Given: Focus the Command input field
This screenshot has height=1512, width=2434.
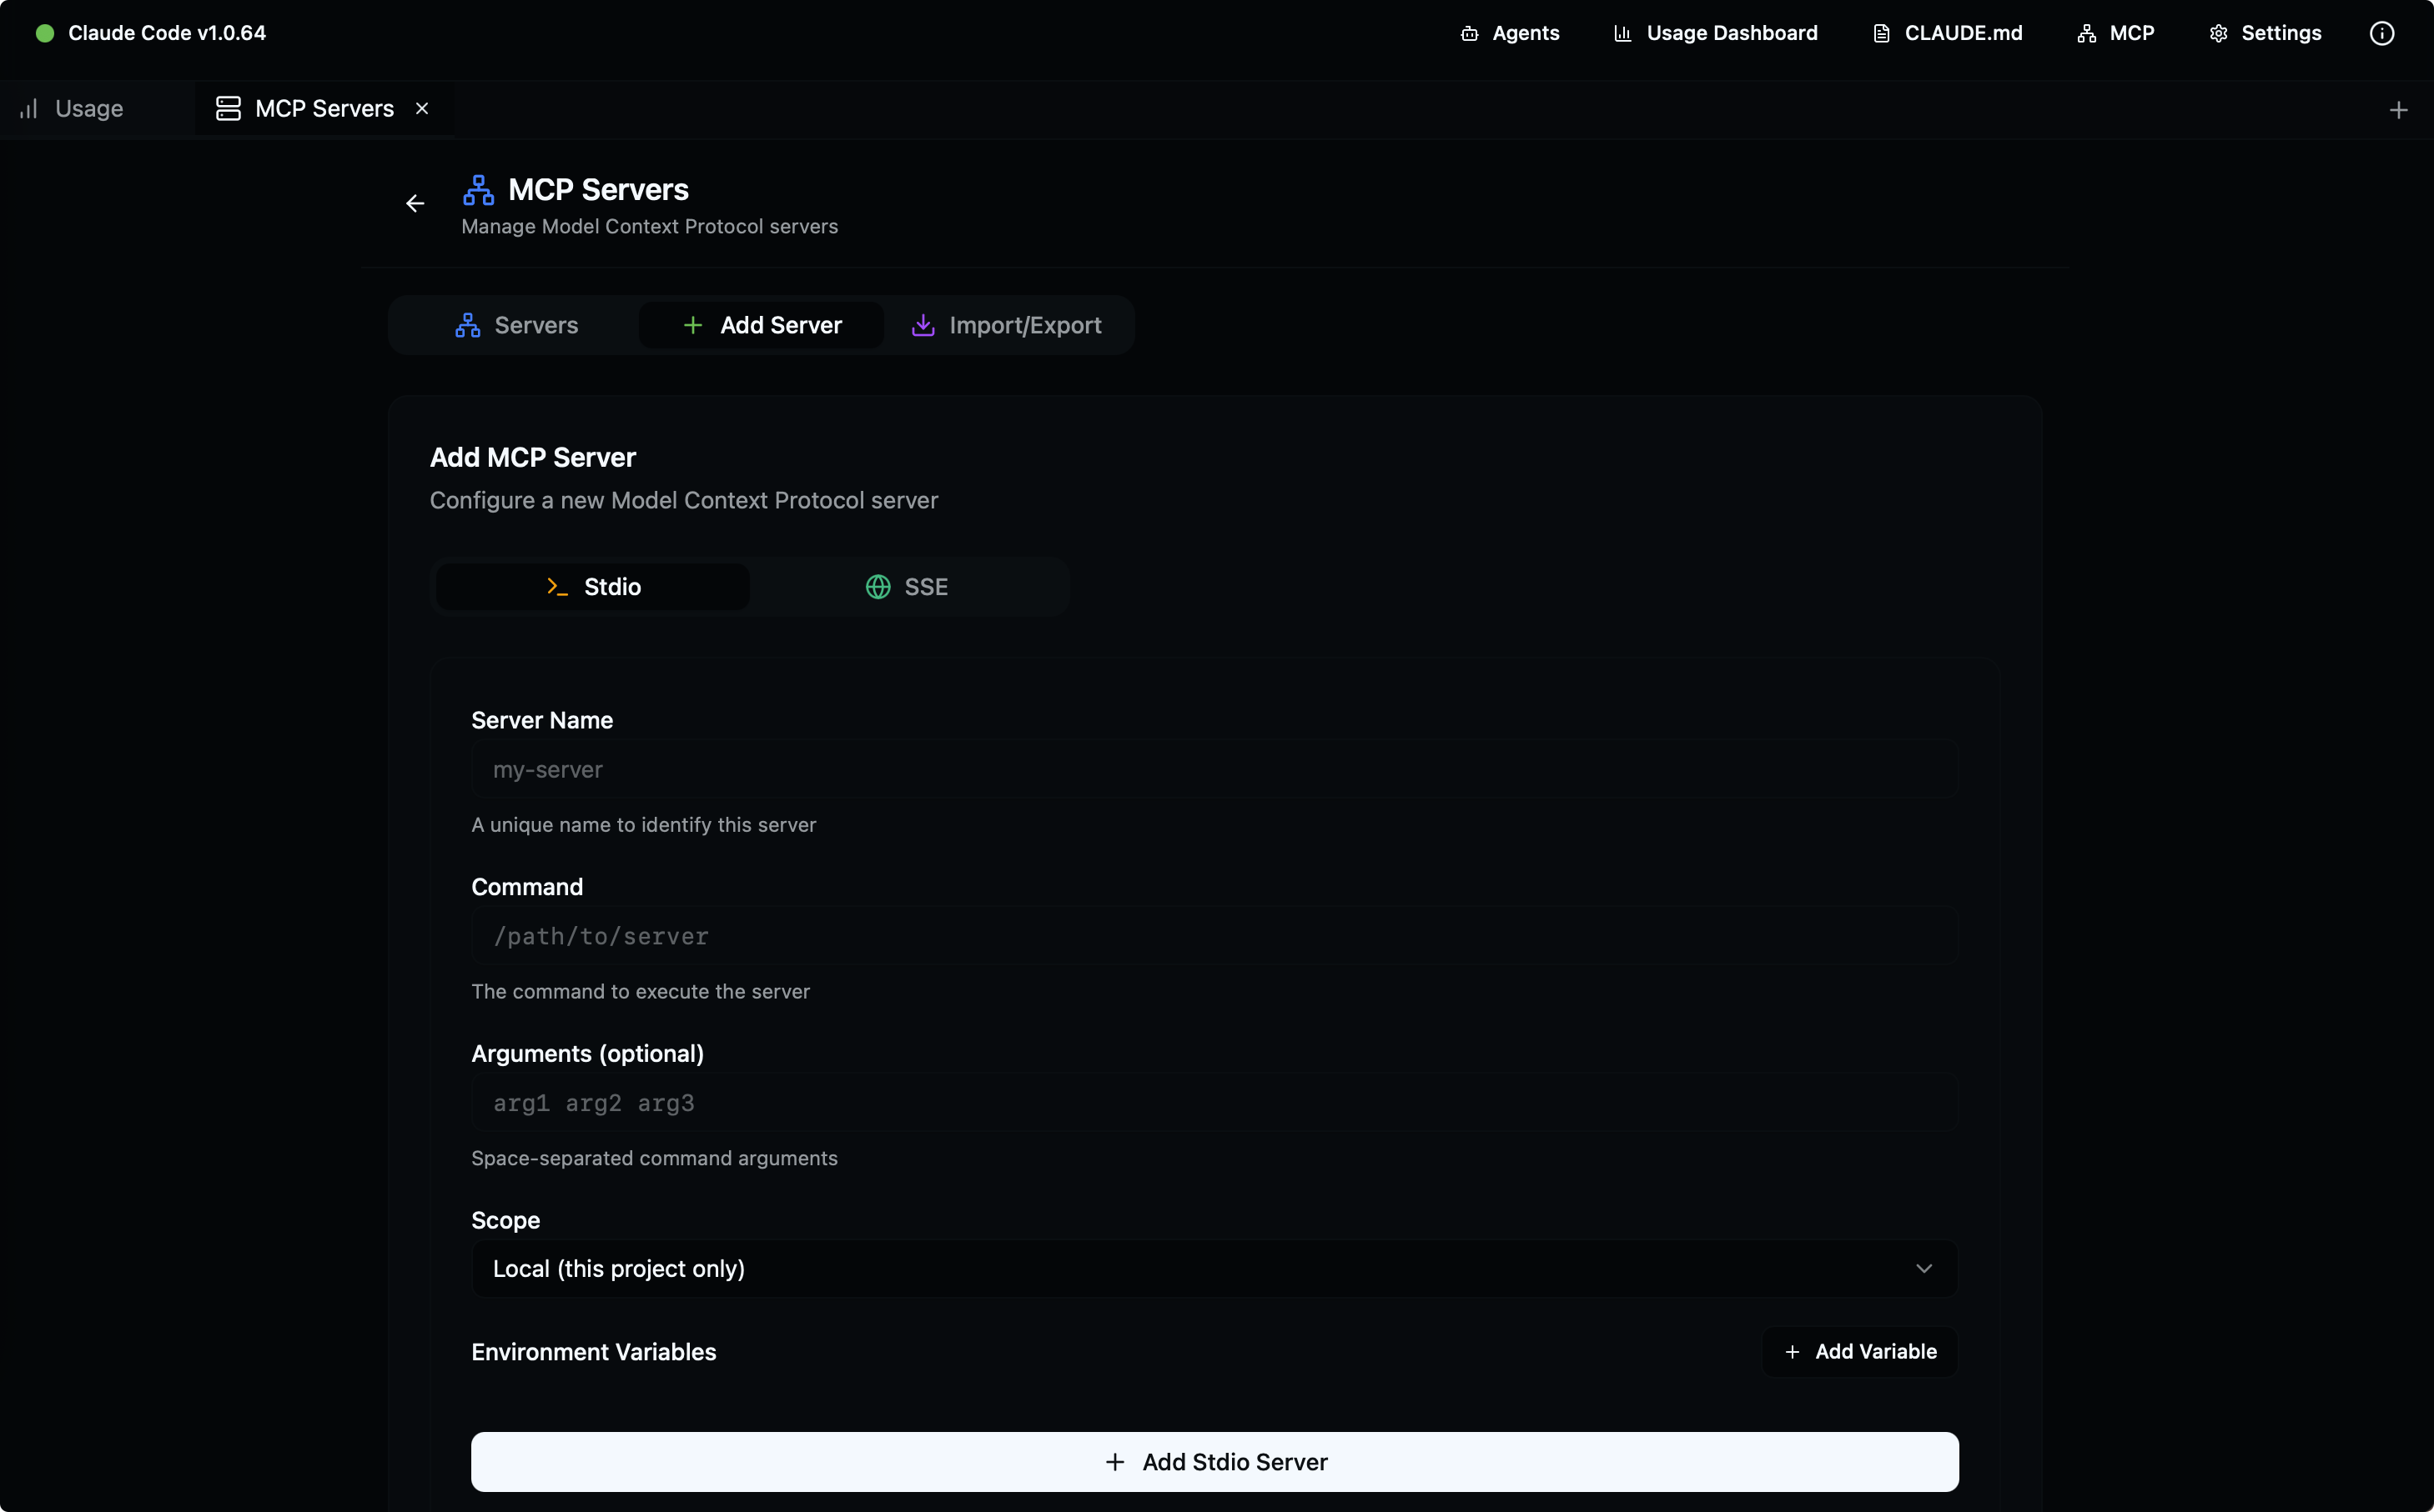Looking at the screenshot, I should (1214, 936).
